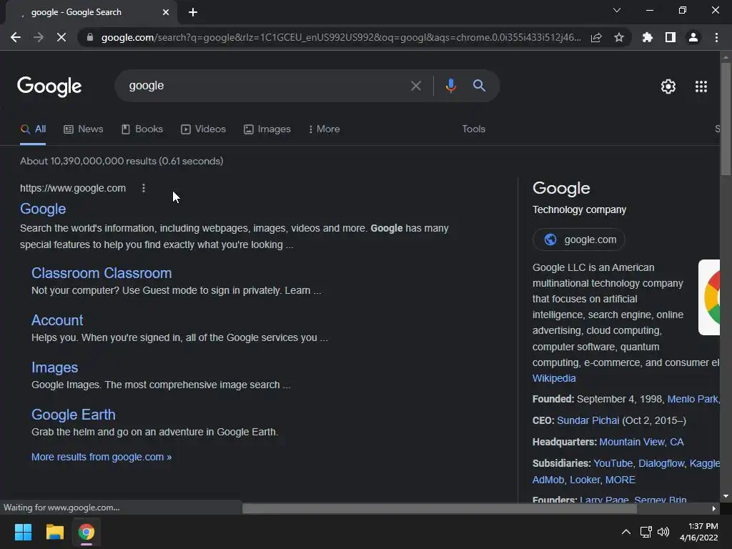Switch to the Images tab

pos(267,129)
